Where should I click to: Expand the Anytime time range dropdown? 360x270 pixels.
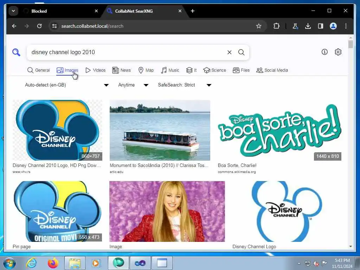(x=133, y=85)
